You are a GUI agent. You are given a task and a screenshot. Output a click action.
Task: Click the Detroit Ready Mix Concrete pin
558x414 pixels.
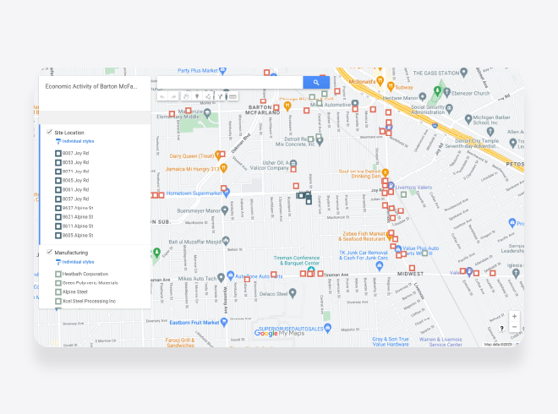(x=320, y=142)
